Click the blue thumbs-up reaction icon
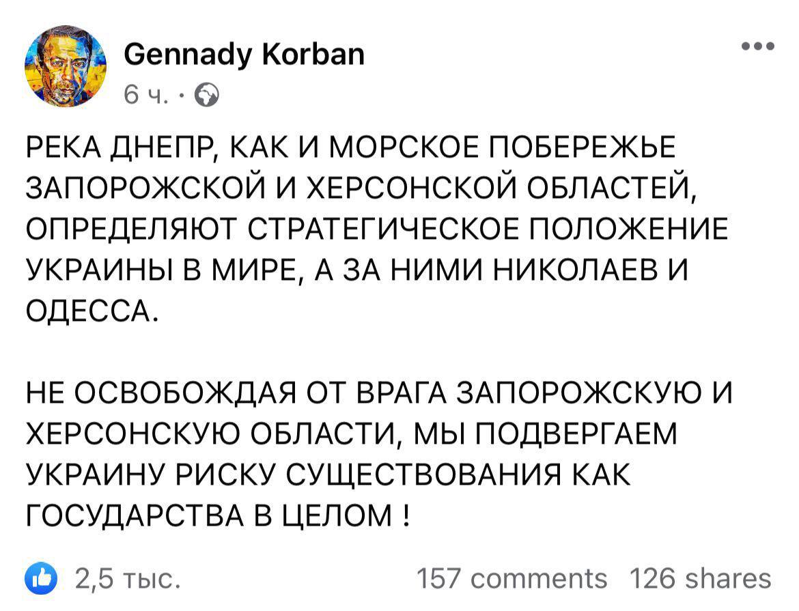This screenshot has width=799, height=611. coord(40,578)
